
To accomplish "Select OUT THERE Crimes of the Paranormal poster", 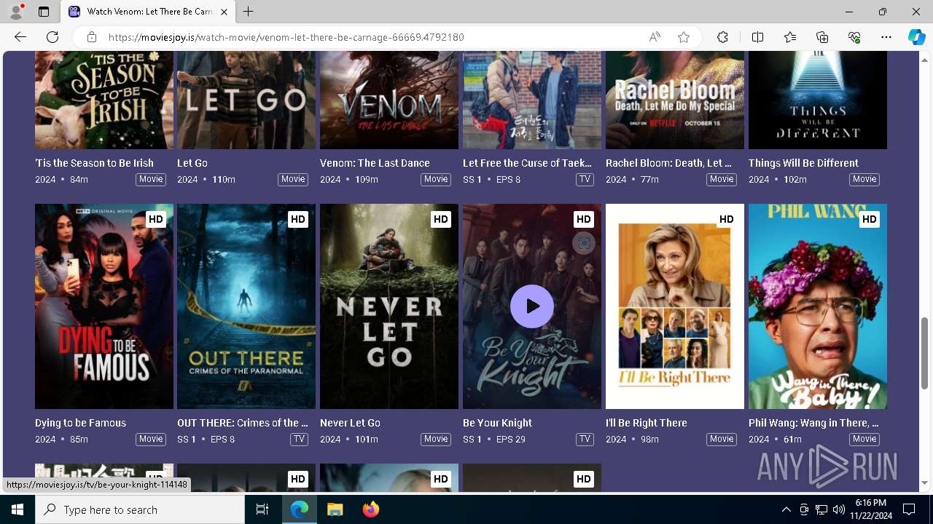I will 246,306.
